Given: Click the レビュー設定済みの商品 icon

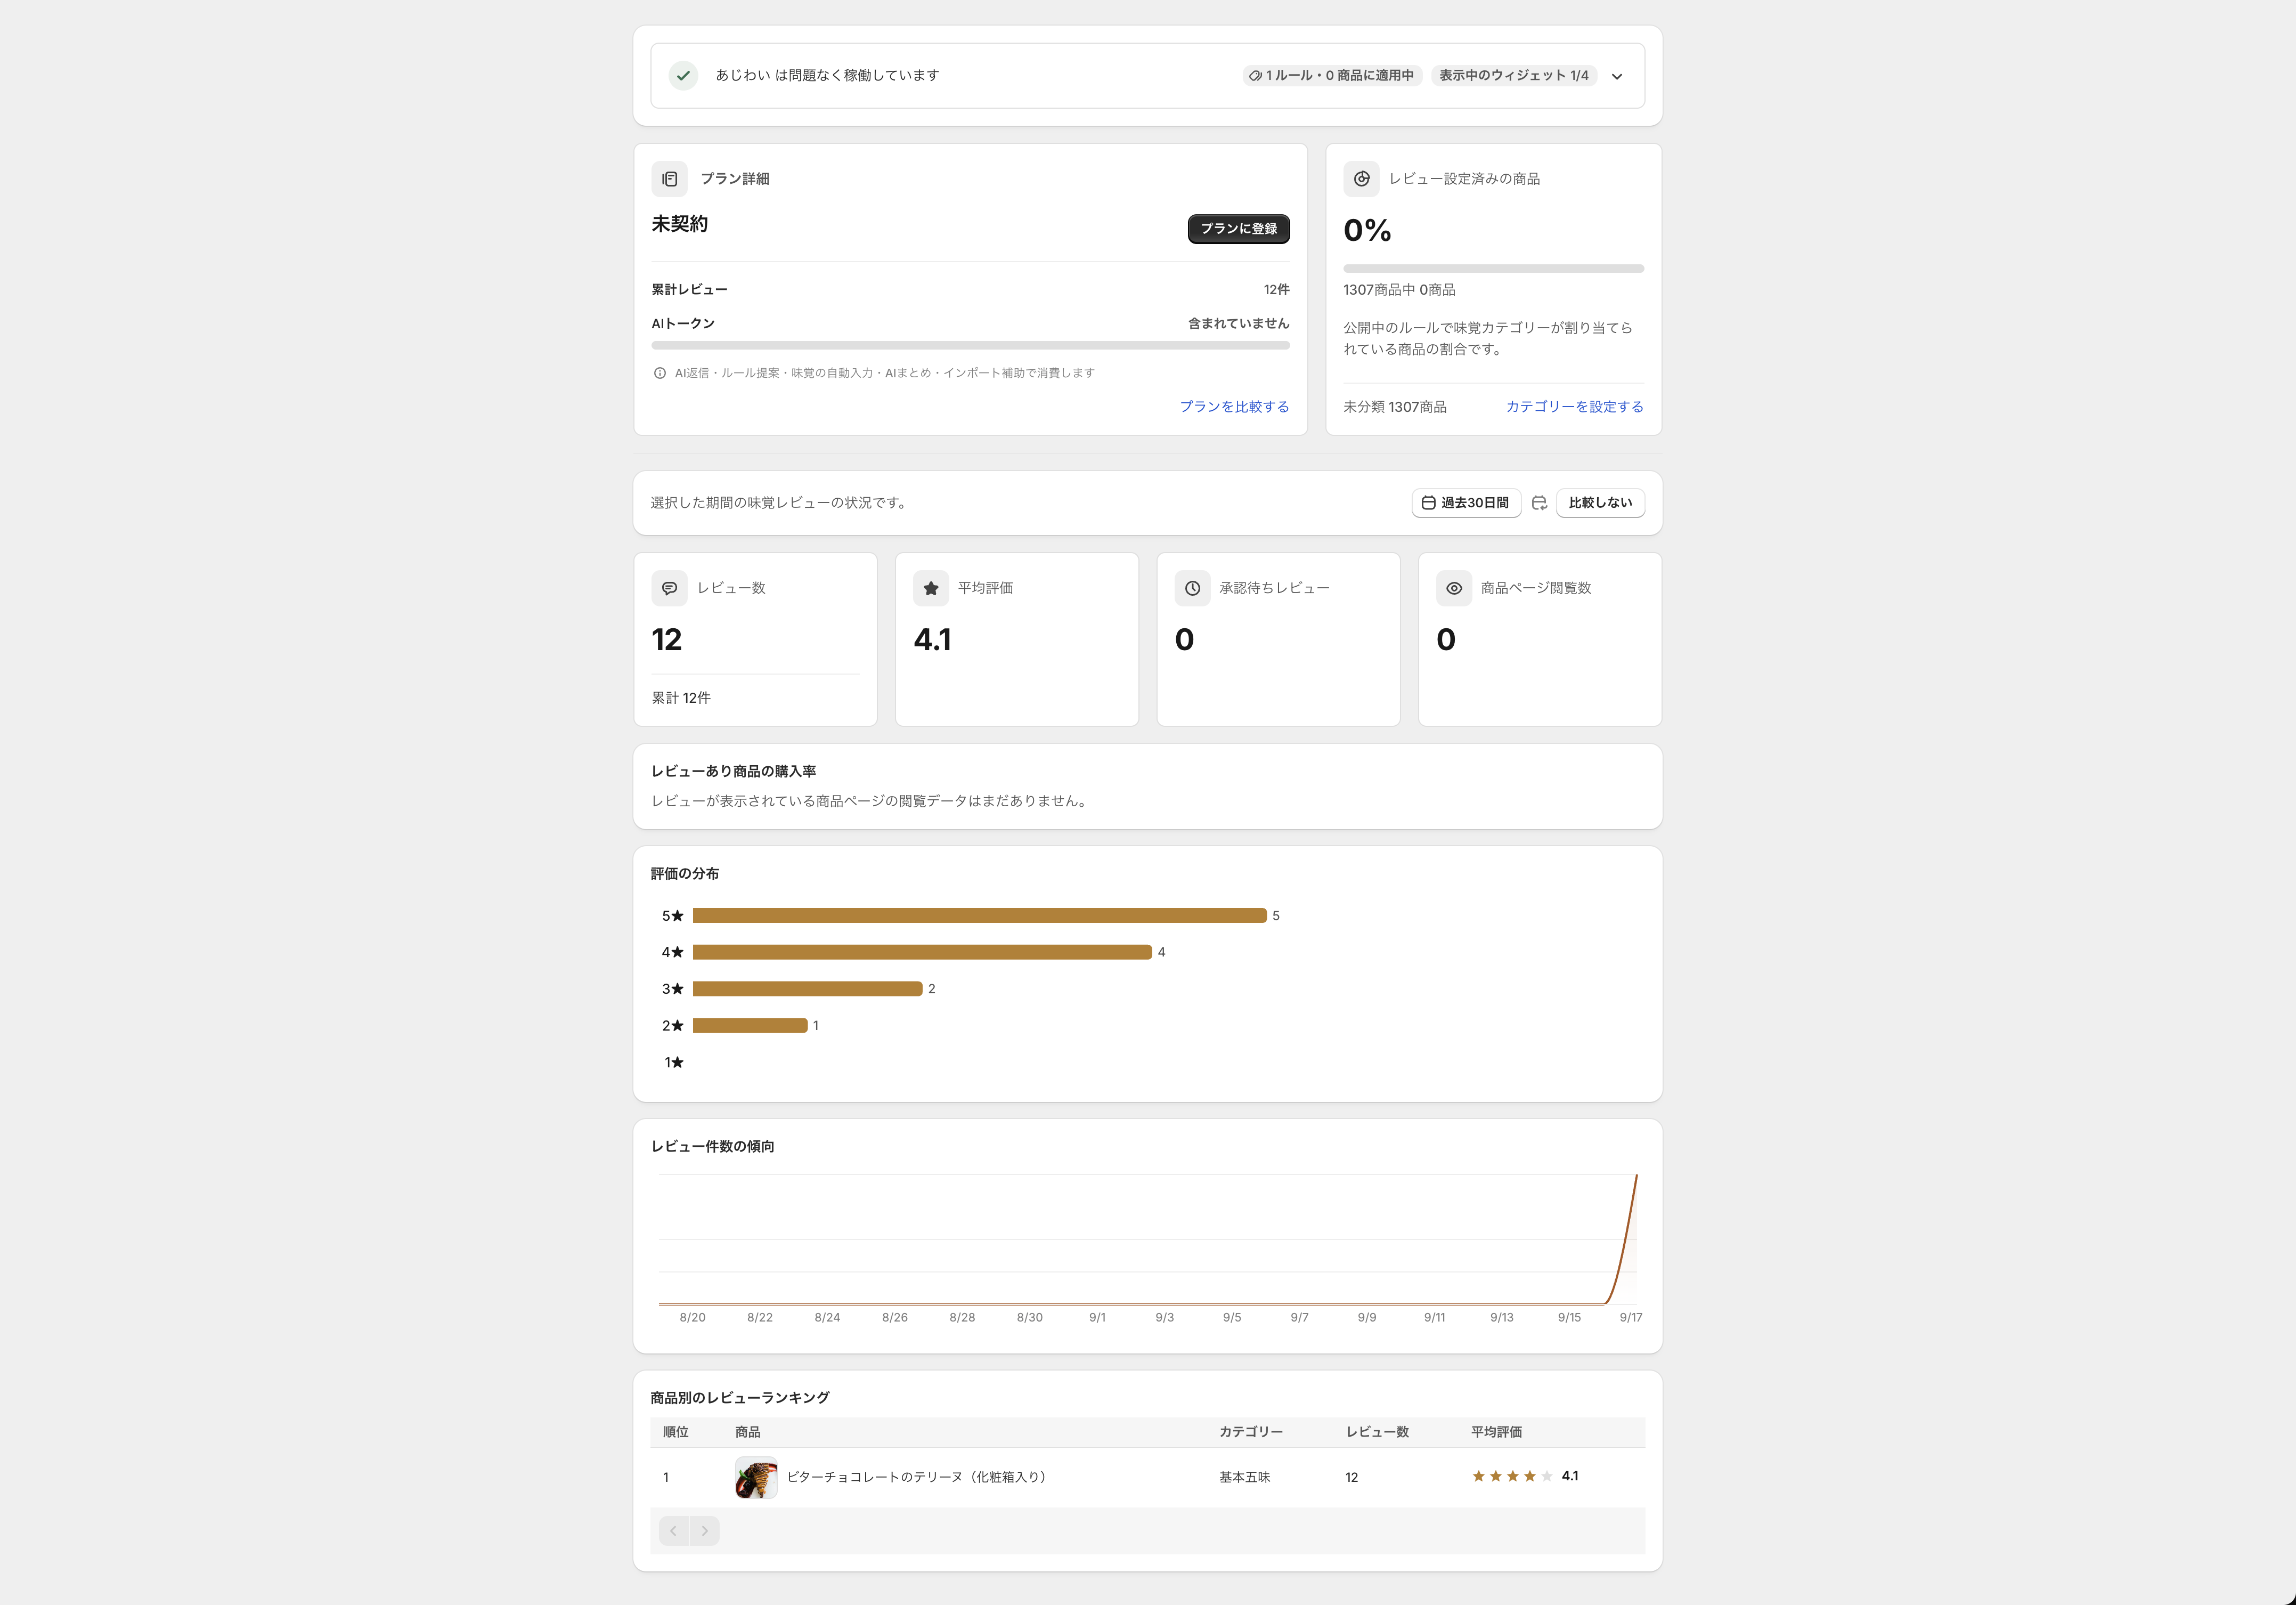Looking at the screenshot, I should [x=1361, y=179].
